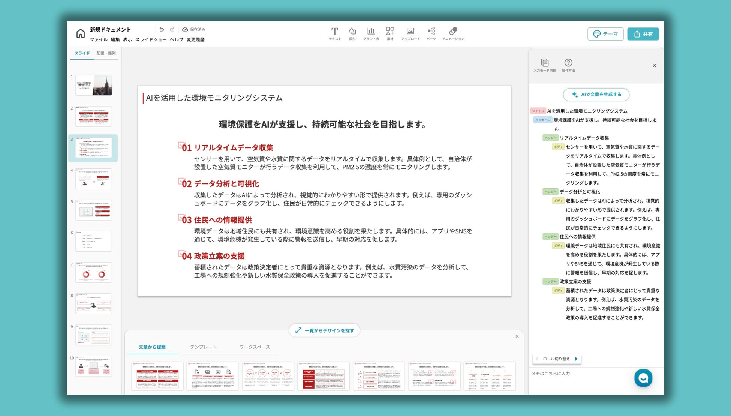Image resolution: width=731 pixels, height=416 pixels.
Task: Click right arrow of ロール切り替え
Action: [x=576, y=359]
